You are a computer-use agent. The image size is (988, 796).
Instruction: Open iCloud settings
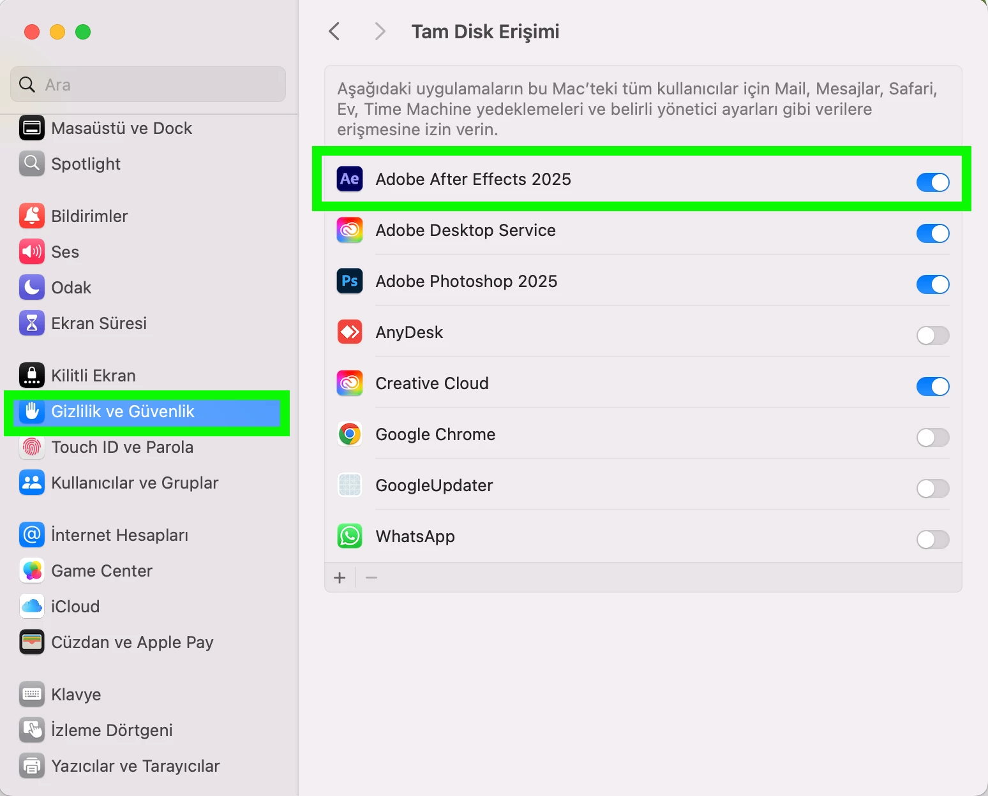pos(148,607)
